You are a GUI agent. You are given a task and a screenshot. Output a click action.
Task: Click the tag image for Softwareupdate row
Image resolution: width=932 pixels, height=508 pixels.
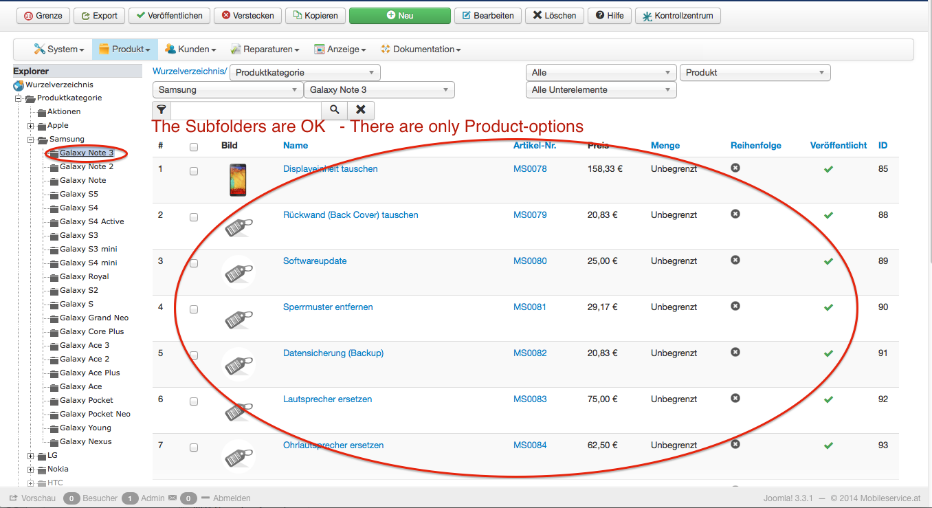click(x=238, y=272)
